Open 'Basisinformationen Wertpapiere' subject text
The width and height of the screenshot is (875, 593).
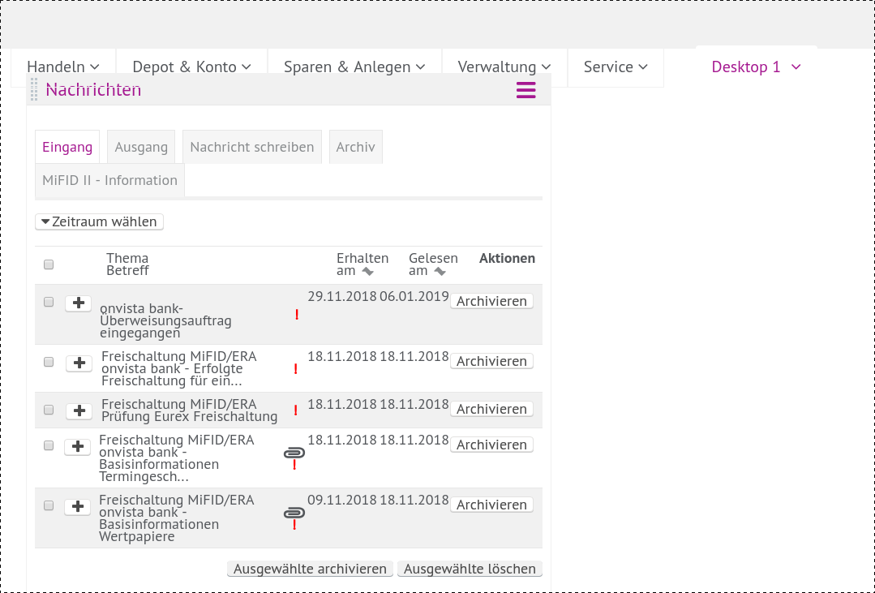[159, 524]
